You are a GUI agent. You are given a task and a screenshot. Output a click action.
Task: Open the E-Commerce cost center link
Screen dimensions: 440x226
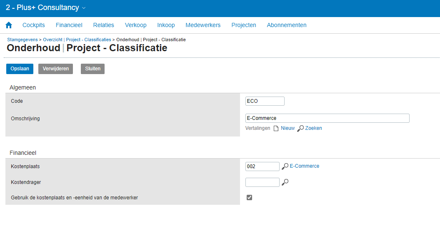(x=305, y=166)
